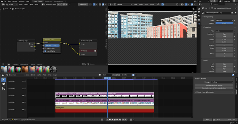The width and height of the screenshot is (238, 124).
Task: Select the Camera & Lens Effects asset tab
Action: (20, 65)
